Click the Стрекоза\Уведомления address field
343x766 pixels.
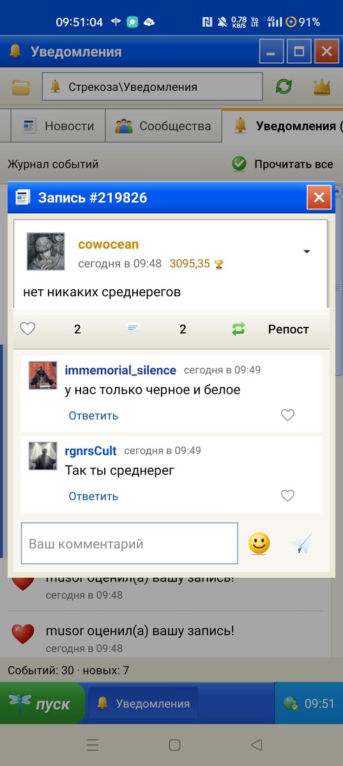(x=152, y=87)
